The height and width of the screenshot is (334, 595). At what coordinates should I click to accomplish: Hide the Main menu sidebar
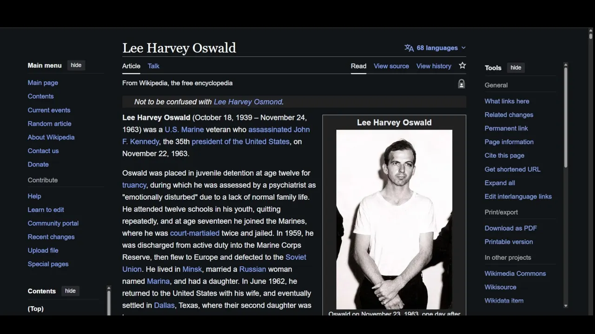[76, 65]
